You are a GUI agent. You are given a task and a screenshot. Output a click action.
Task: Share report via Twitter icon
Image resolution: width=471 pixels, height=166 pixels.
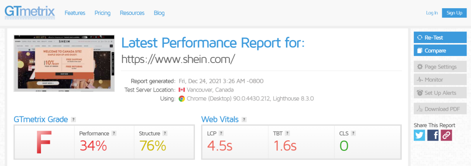[x=420, y=135]
